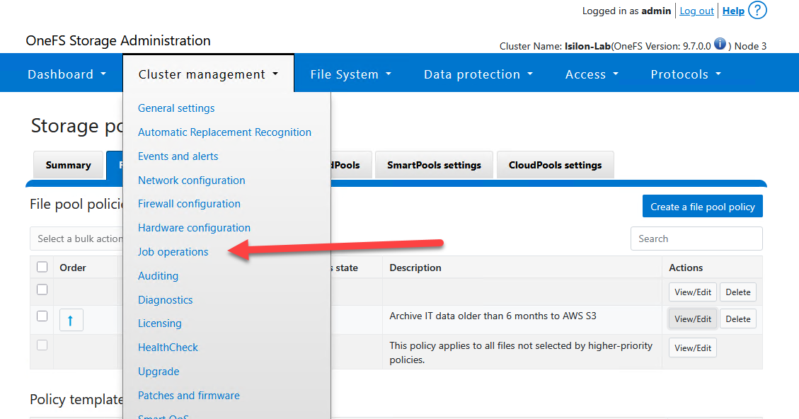799x419 pixels.
Task: Open the Protocols dropdown menu
Action: coord(686,74)
